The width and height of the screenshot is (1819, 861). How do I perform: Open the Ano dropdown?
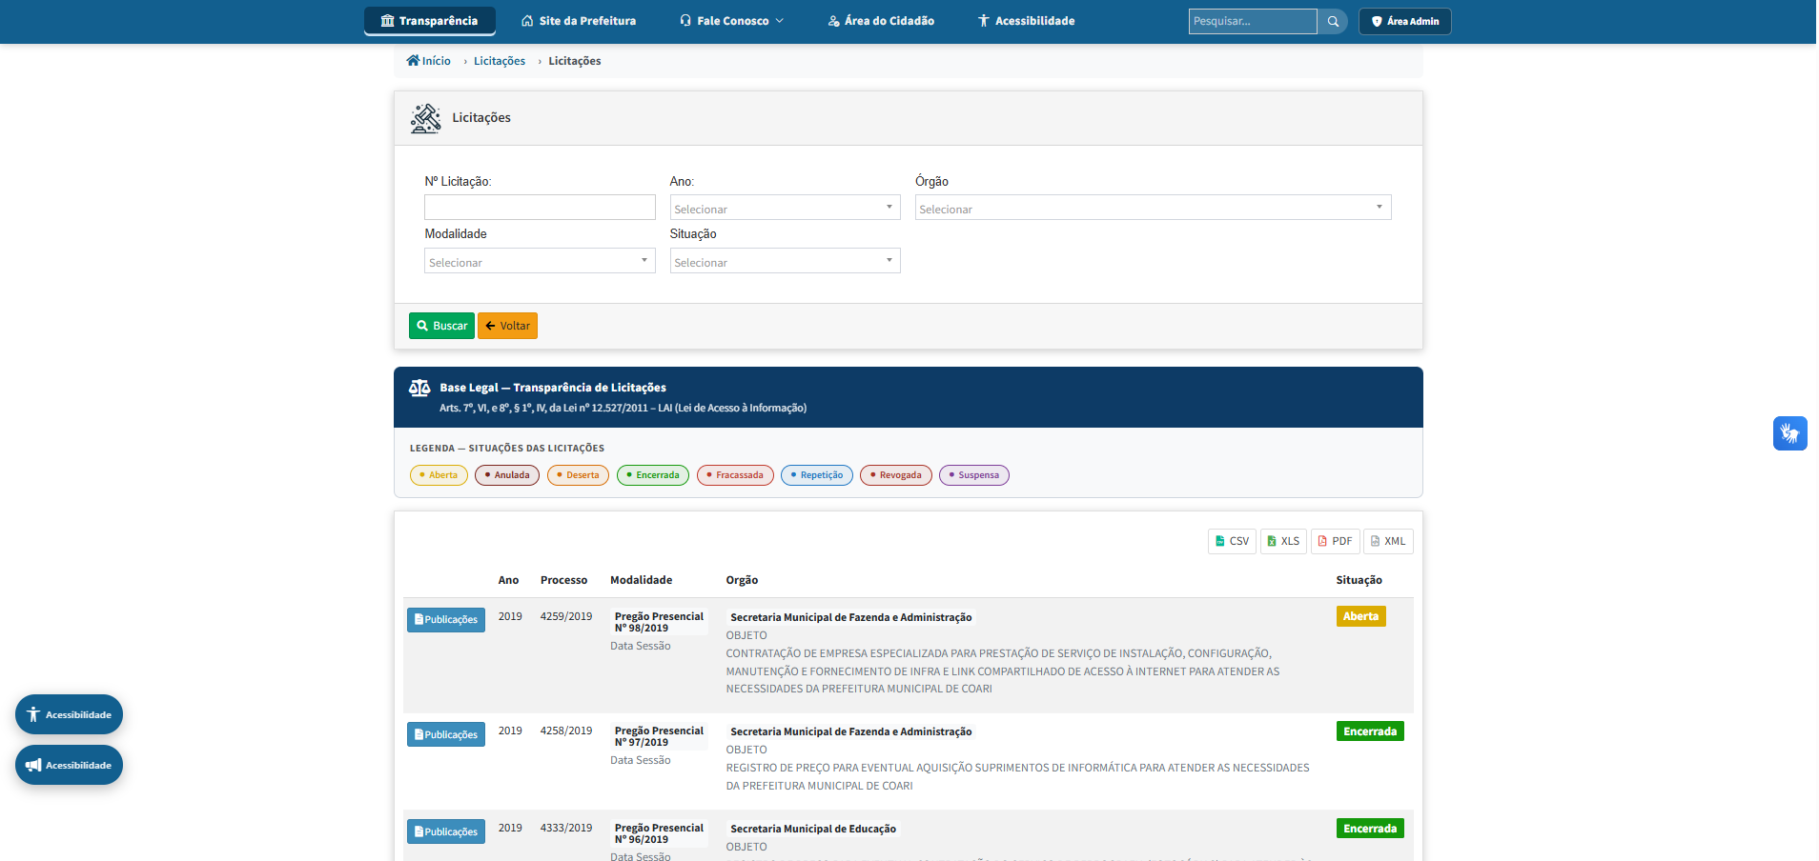pyautogui.click(x=785, y=208)
